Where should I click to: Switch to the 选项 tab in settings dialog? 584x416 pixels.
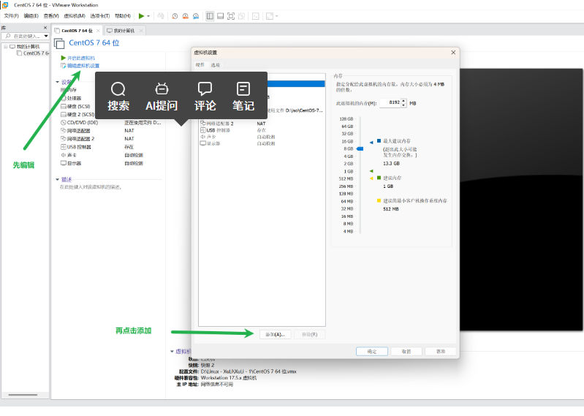coord(216,65)
